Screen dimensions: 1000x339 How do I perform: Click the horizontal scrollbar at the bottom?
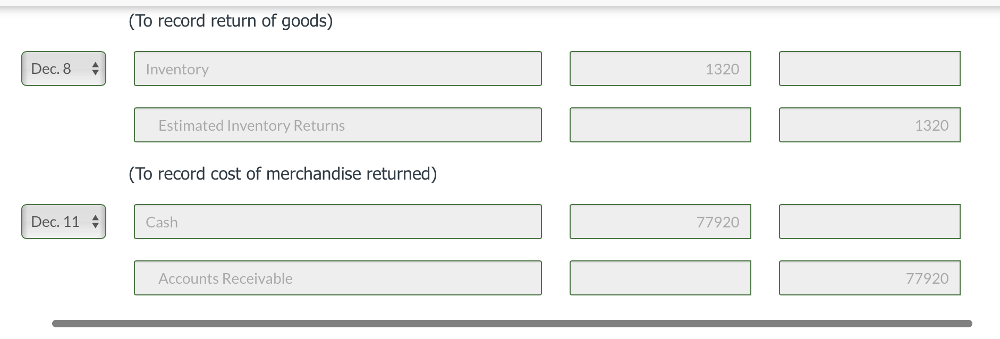(499, 323)
